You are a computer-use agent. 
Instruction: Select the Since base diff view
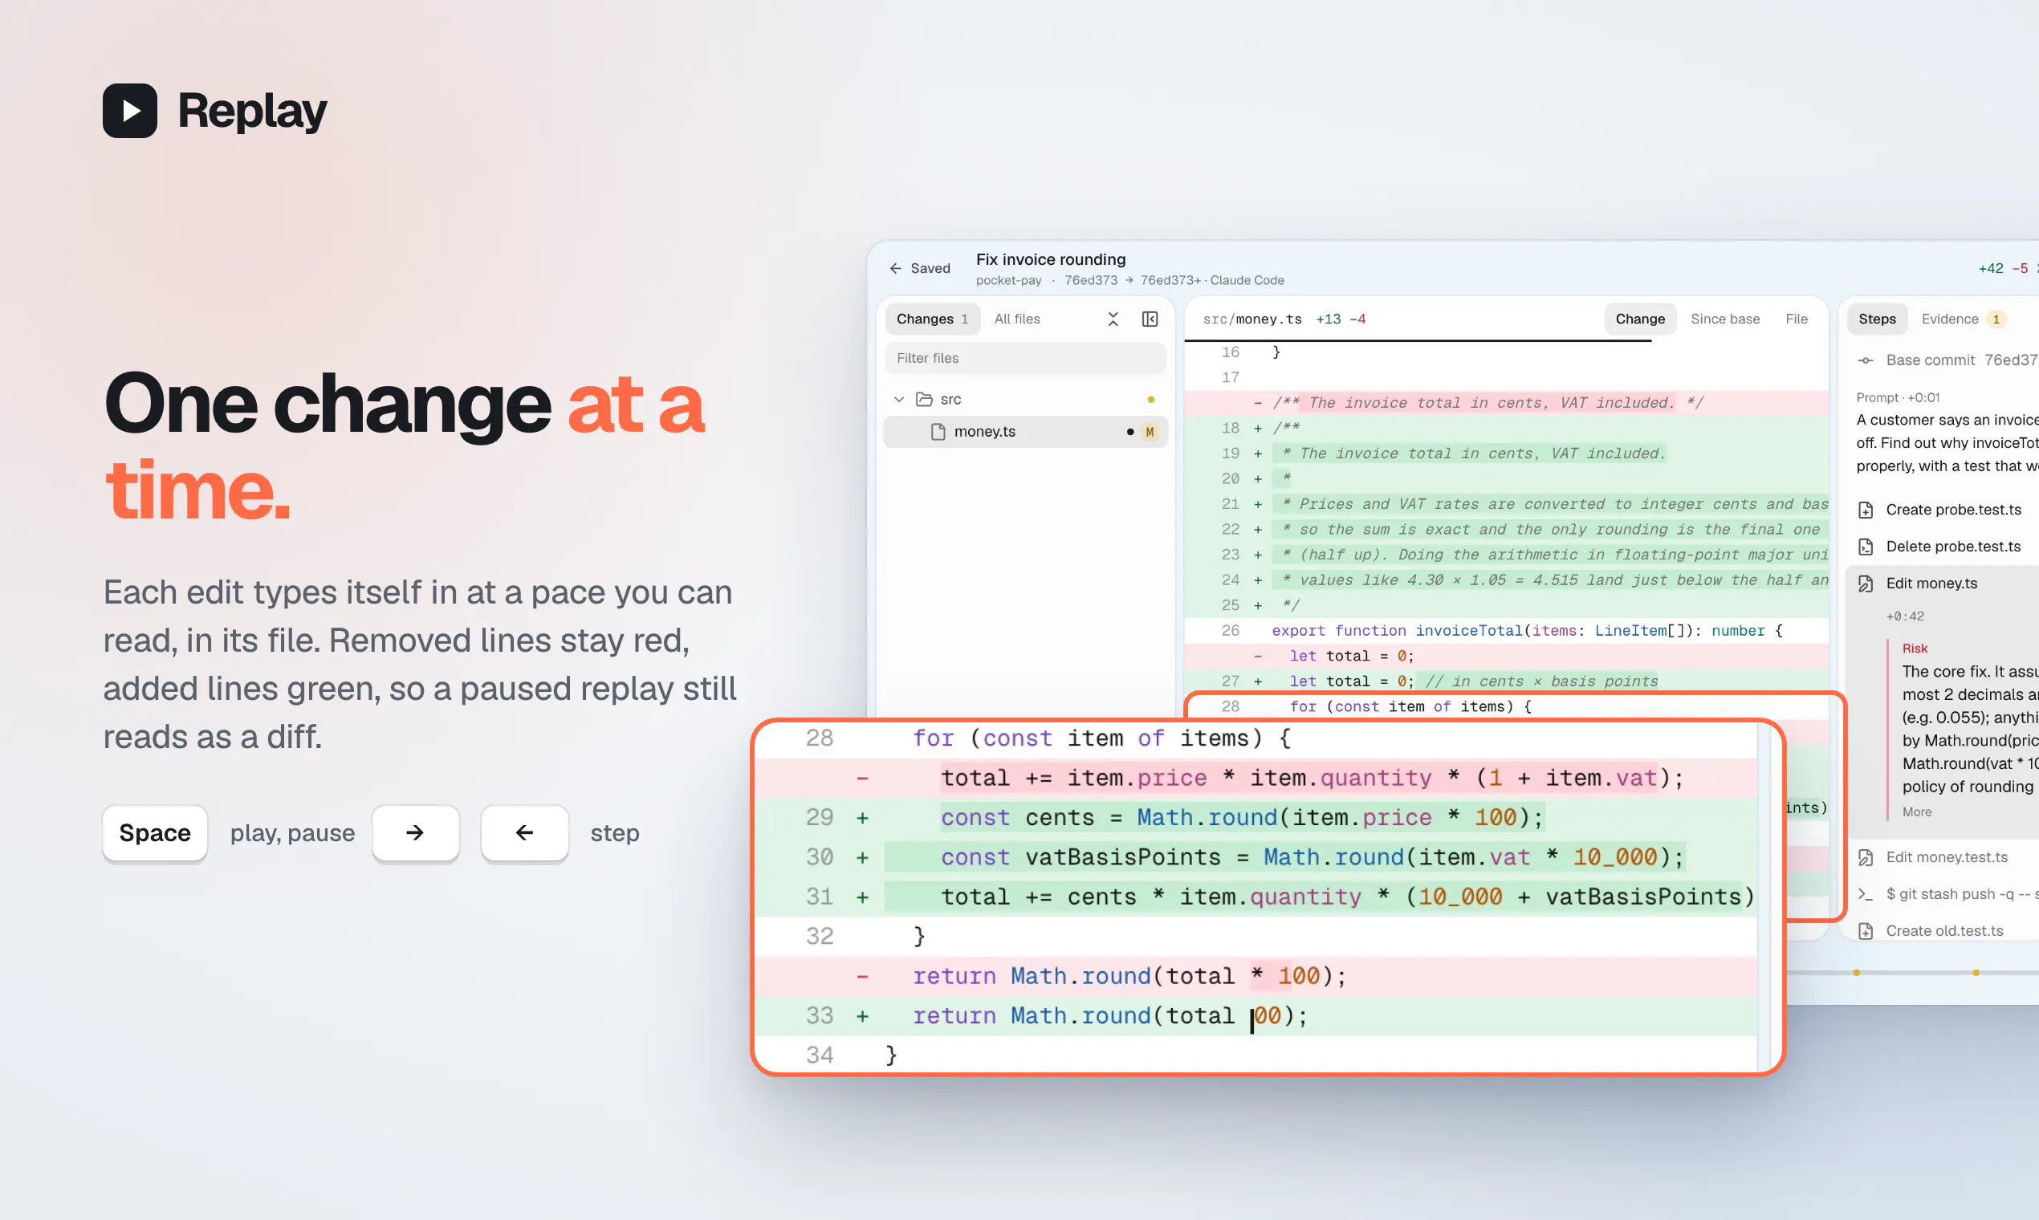click(1725, 319)
